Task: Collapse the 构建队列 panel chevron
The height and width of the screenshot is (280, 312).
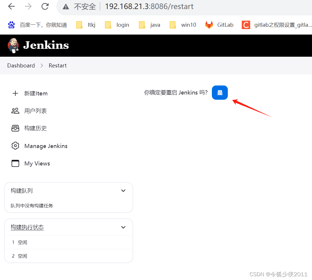Action: click(x=123, y=191)
